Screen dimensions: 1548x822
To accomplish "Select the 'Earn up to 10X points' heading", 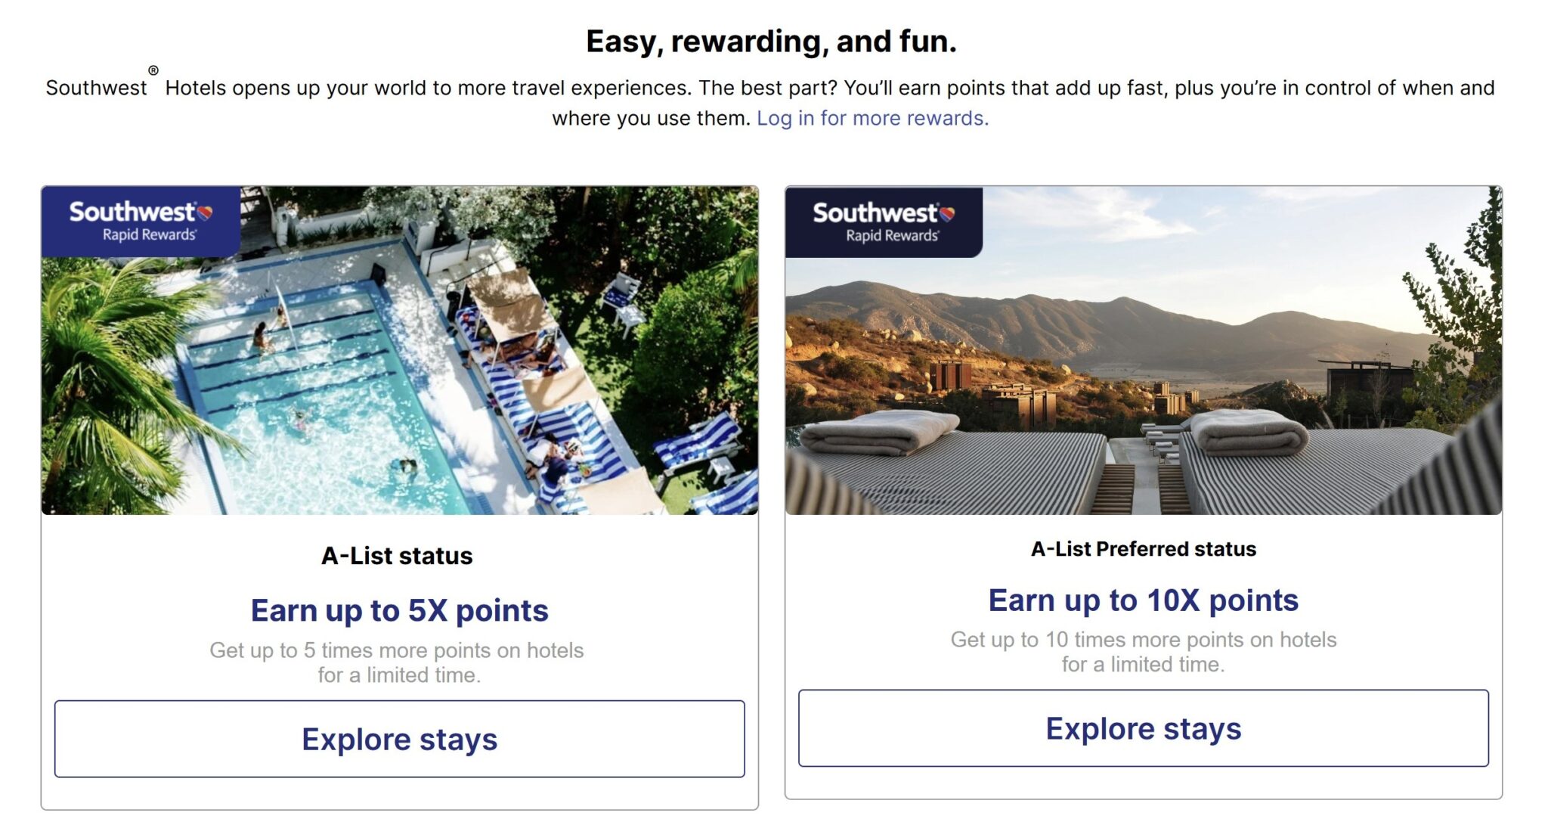I will (1143, 600).
